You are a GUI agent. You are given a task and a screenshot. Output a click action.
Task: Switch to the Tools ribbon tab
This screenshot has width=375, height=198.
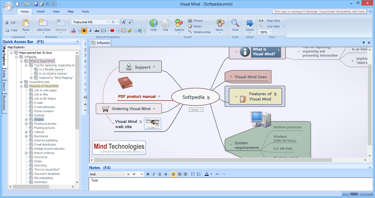pos(85,11)
